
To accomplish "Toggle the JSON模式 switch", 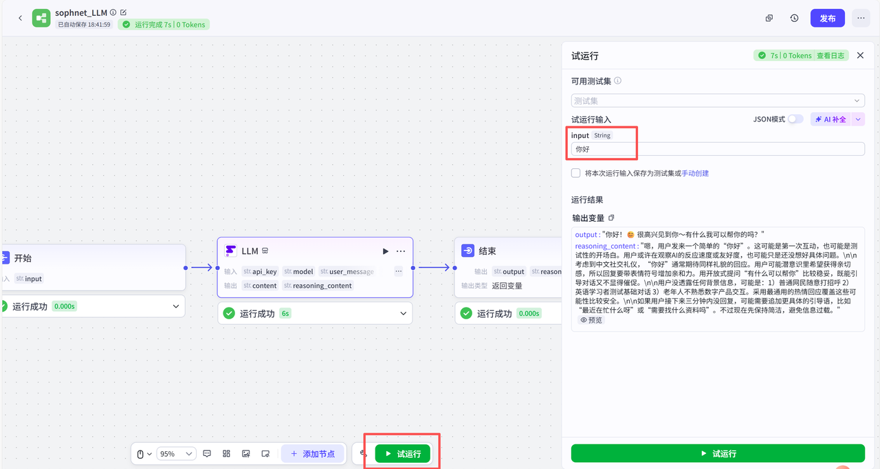I will 795,119.
